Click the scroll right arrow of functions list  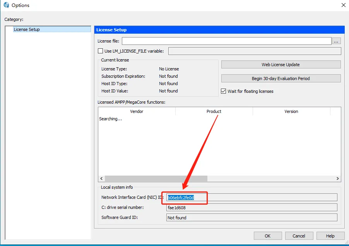(x=338, y=178)
